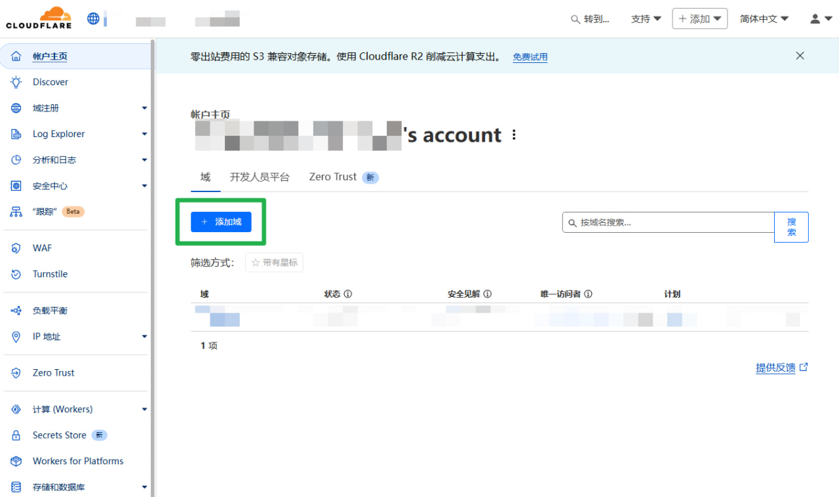Open 负载平衡 in the sidebar
839x497 pixels.
(x=50, y=311)
